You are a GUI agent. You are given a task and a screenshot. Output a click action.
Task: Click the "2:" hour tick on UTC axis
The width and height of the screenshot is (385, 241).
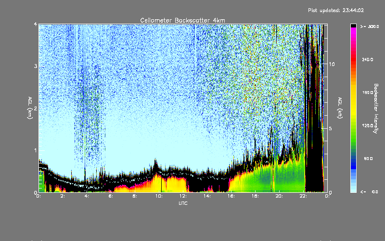tap(63, 196)
